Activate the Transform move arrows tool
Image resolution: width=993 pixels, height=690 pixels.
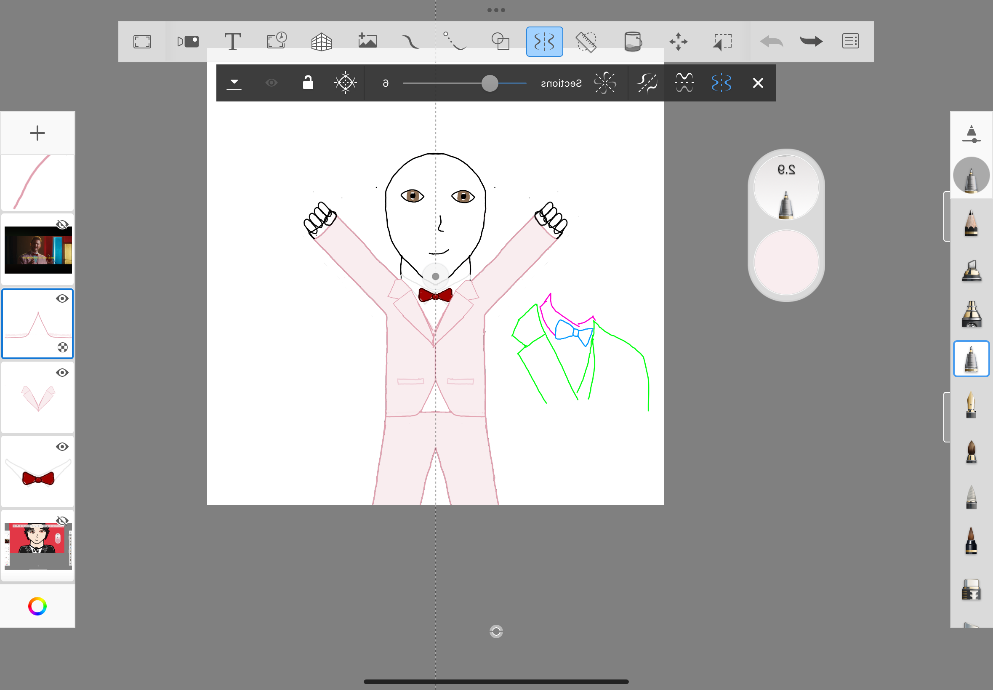[x=678, y=42]
